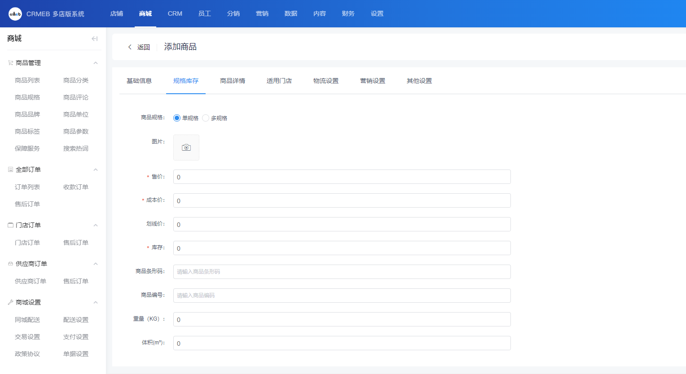This screenshot has height=374, width=686.
Task: Click the 商品条形码 input field
Action: [x=342, y=272]
